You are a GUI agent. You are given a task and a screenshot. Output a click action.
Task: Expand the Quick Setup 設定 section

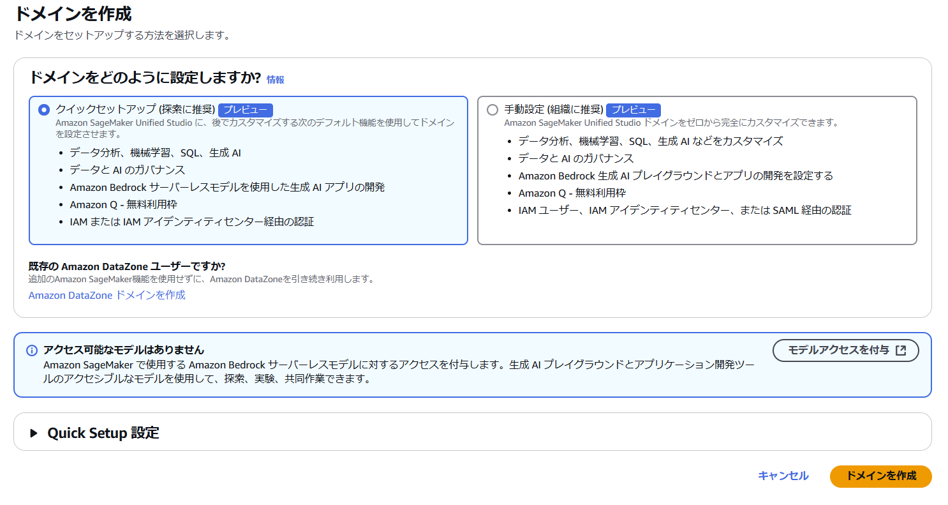94,433
